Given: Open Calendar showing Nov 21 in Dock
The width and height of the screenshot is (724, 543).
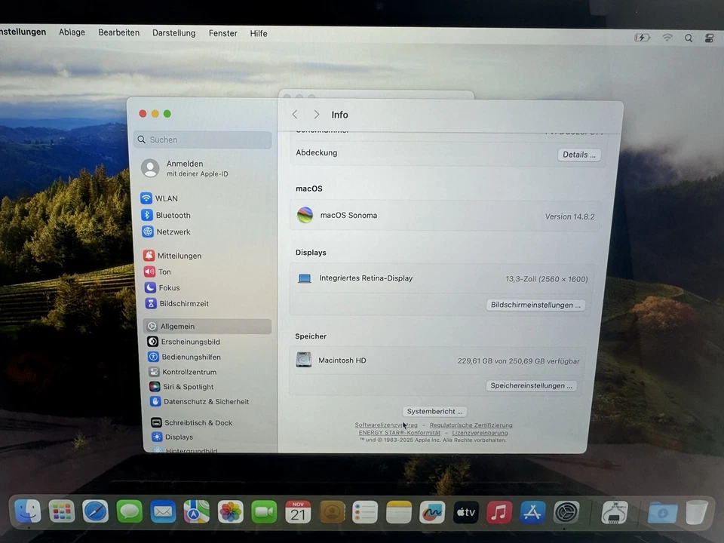Looking at the screenshot, I should pos(298,512).
